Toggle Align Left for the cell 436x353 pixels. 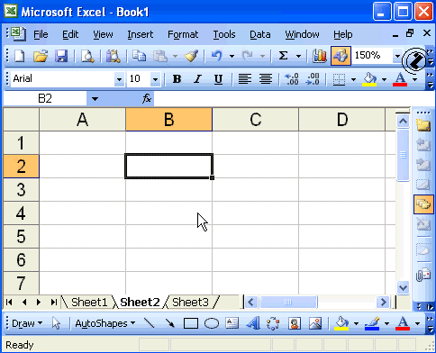[x=245, y=79]
